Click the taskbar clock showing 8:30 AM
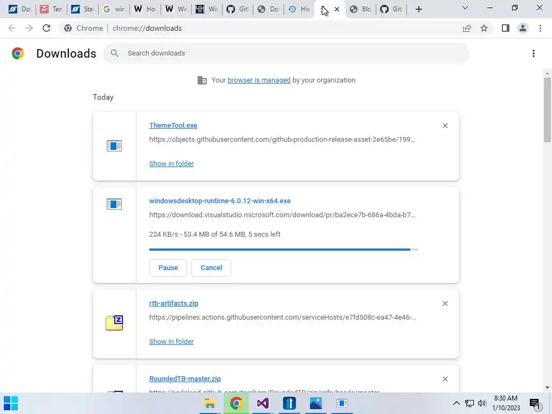 (x=506, y=403)
